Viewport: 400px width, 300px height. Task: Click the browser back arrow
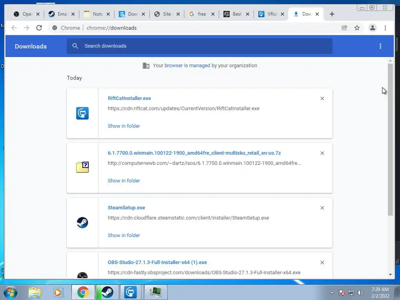click(x=14, y=28)
